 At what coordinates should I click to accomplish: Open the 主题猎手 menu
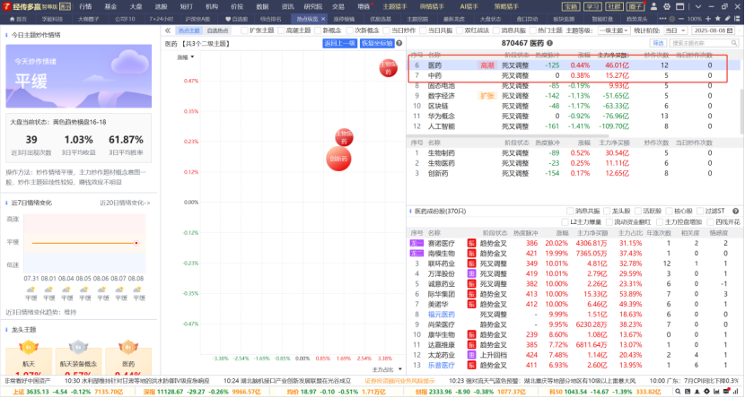point(394,5)
